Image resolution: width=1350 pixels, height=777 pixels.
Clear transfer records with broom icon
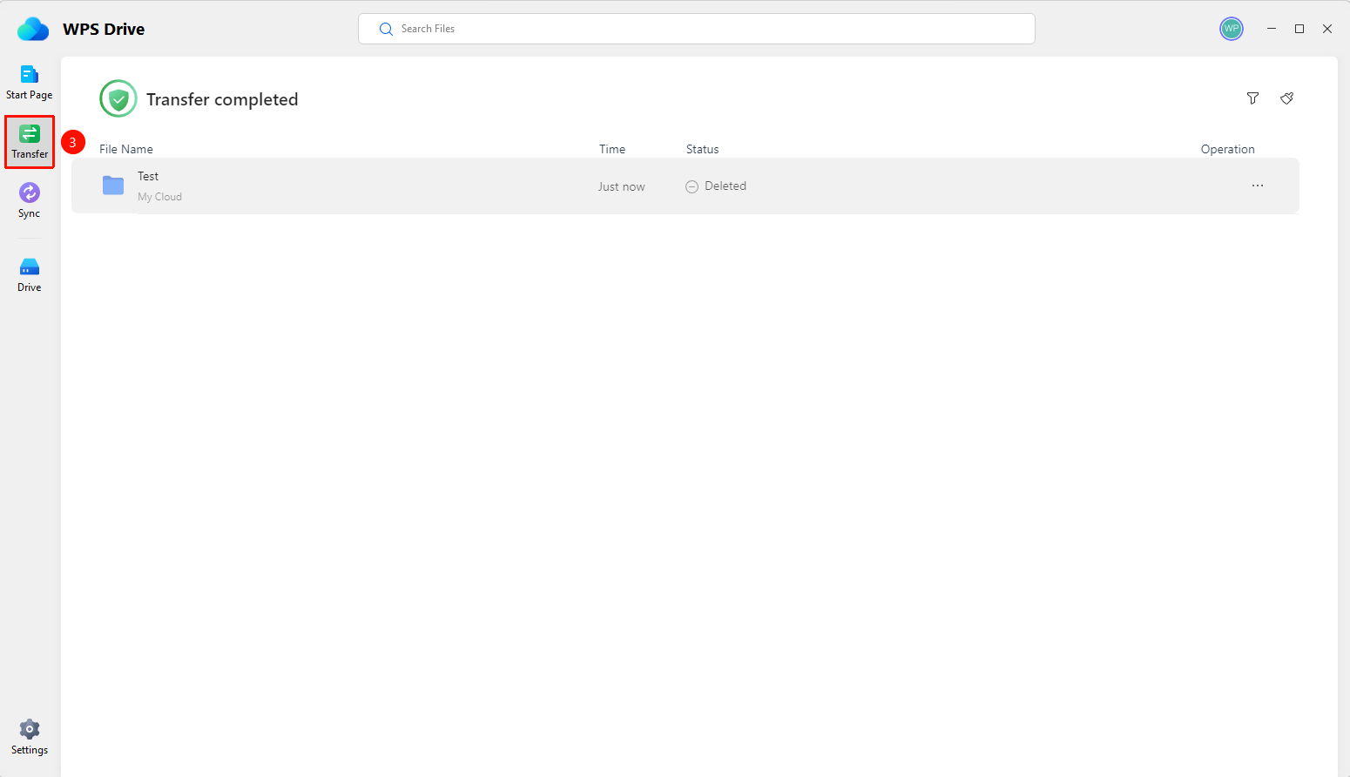[1286, 98]
